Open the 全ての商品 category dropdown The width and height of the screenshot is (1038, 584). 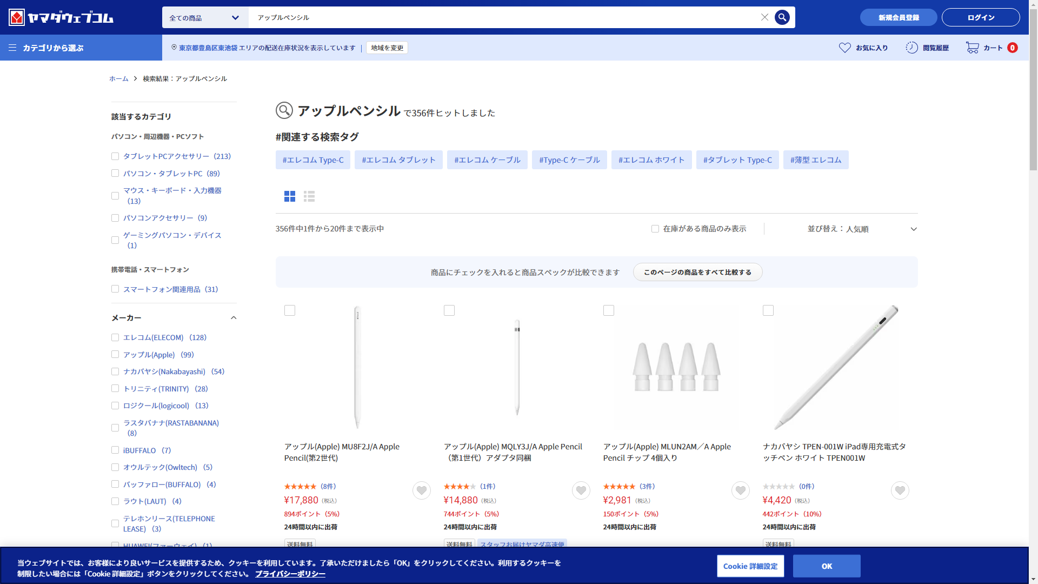(205, 18)
